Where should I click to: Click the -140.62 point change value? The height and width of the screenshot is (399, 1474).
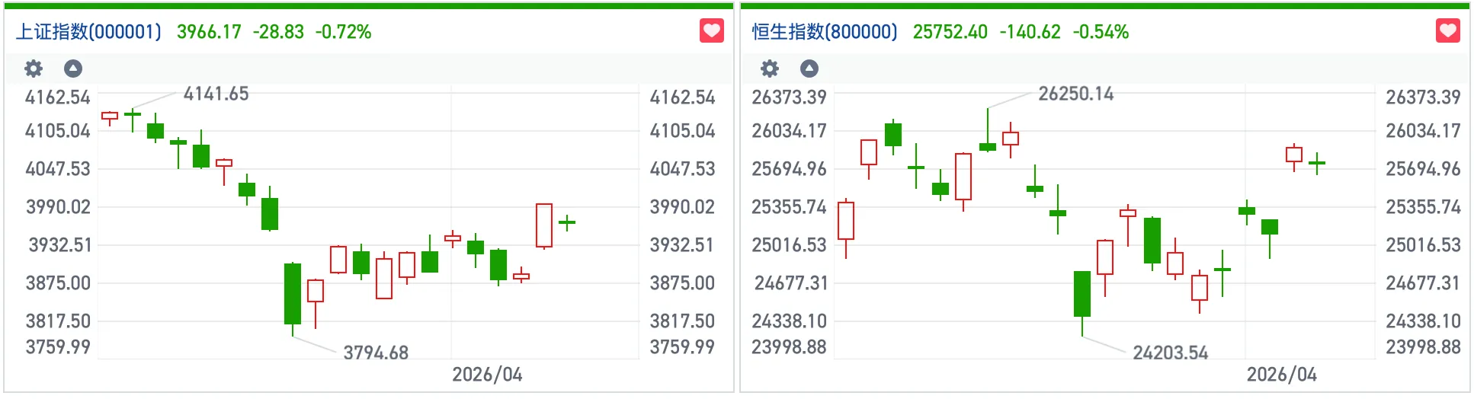pyautogui.click(x=1030, y=32)
